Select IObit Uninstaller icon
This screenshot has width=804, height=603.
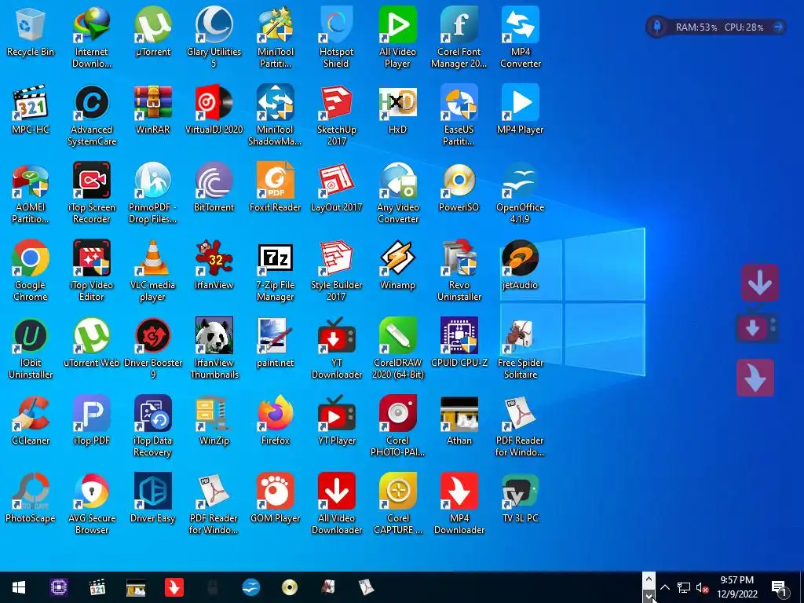[x=31, y=349]
